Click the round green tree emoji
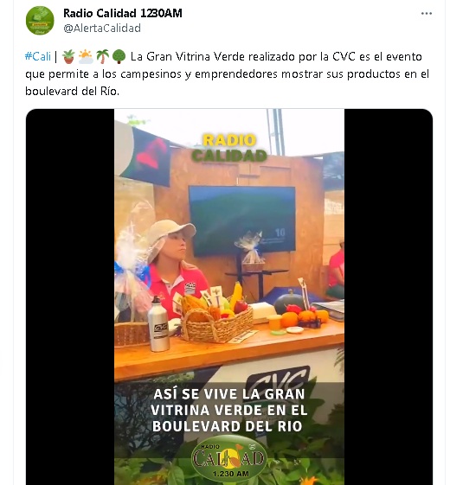The width and height of the screenshot is (450, 485). [119, 56]
